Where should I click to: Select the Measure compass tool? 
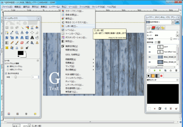22,33
